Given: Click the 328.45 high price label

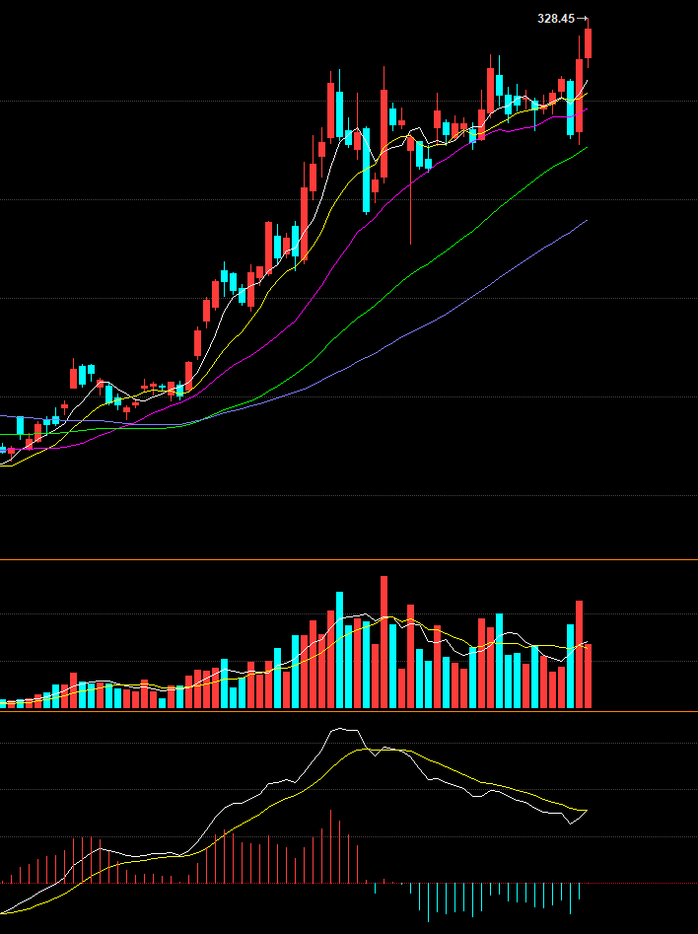Looking at the screenshot, I should [x=556, y=19].
